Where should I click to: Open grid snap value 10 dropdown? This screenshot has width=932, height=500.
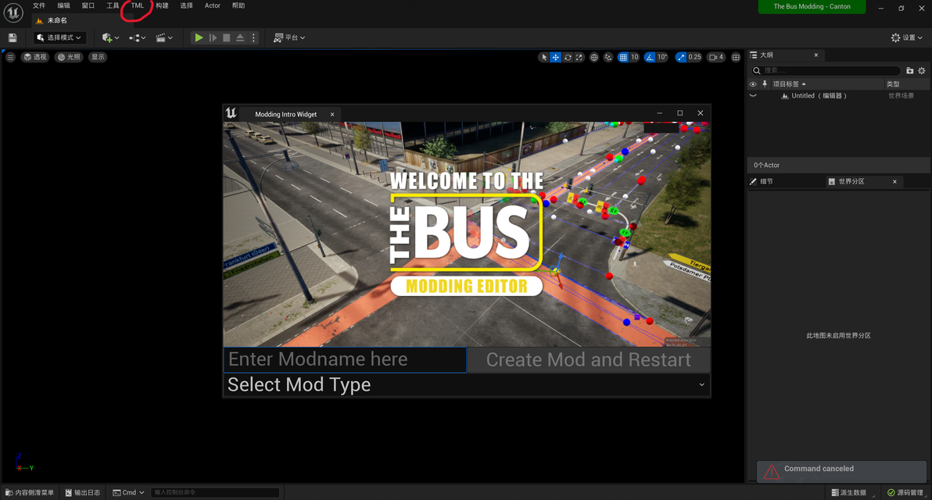tap(635, 57)
